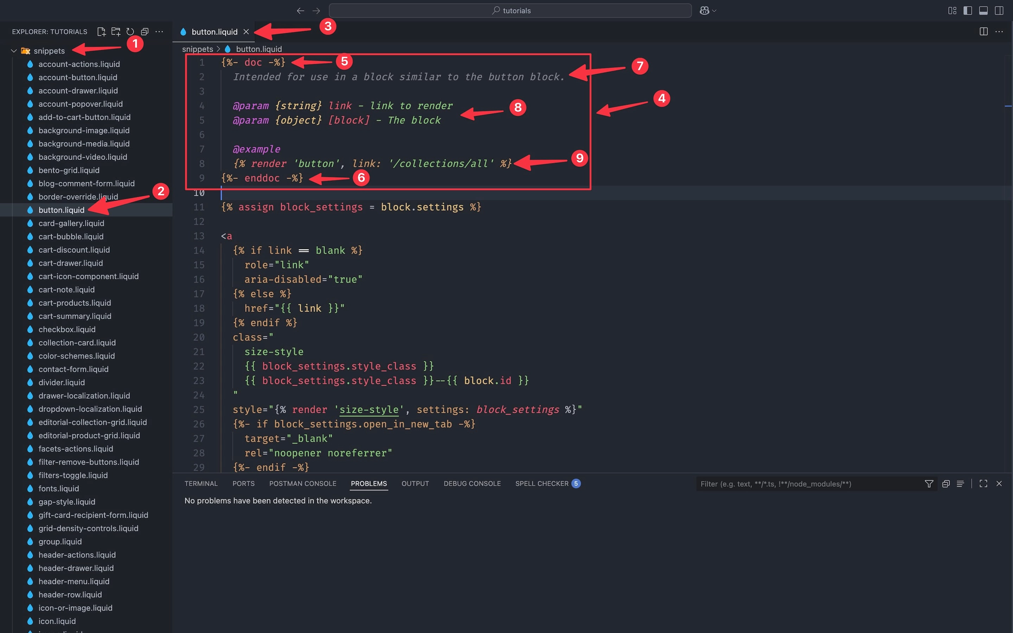Screen dimensions: 1013x633
Task: Select the PROBLEMS panel tab
Action: 369,484
